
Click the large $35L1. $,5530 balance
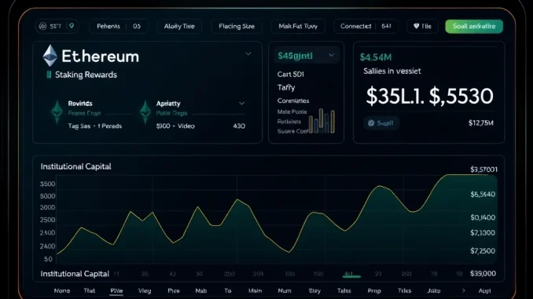tap(429, 96)
